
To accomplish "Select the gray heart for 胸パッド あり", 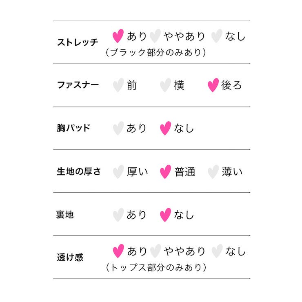I will point(118,128).
